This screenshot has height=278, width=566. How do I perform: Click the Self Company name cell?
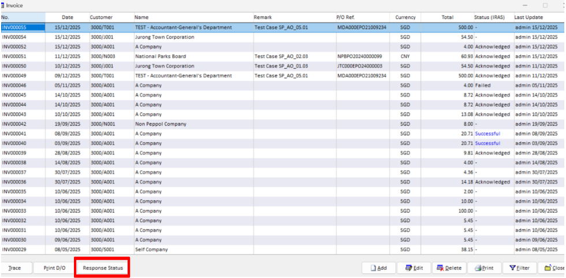click(x=193, y=250)
